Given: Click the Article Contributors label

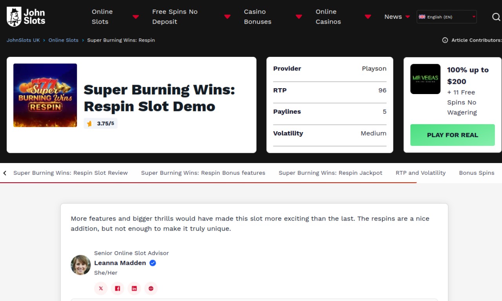Looking at the screenshot, I should (477, 40).
